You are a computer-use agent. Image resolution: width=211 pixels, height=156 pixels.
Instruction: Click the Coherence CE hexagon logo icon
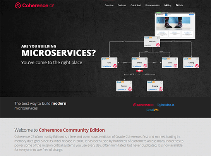pos(18,5)
